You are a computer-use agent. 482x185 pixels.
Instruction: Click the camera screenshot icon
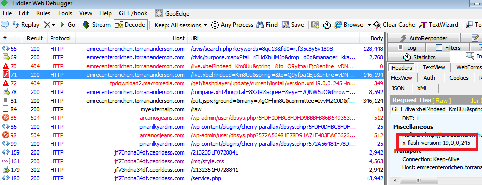click(315, 25)
